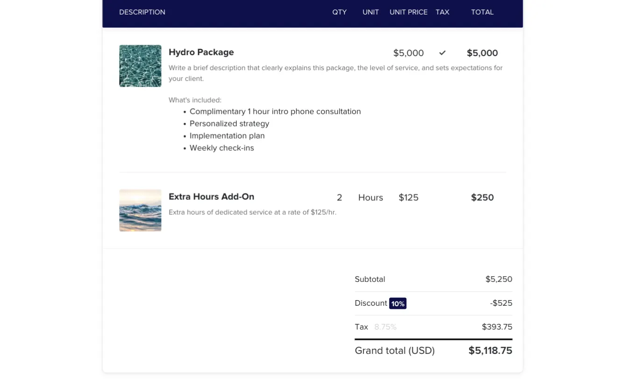The image size is (624, 379).
Task: Click the 10% discount badge
Action: coord(397,303)
